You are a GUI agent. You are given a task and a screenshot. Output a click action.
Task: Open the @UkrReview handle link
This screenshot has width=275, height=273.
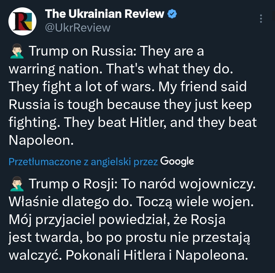[78, 28]
